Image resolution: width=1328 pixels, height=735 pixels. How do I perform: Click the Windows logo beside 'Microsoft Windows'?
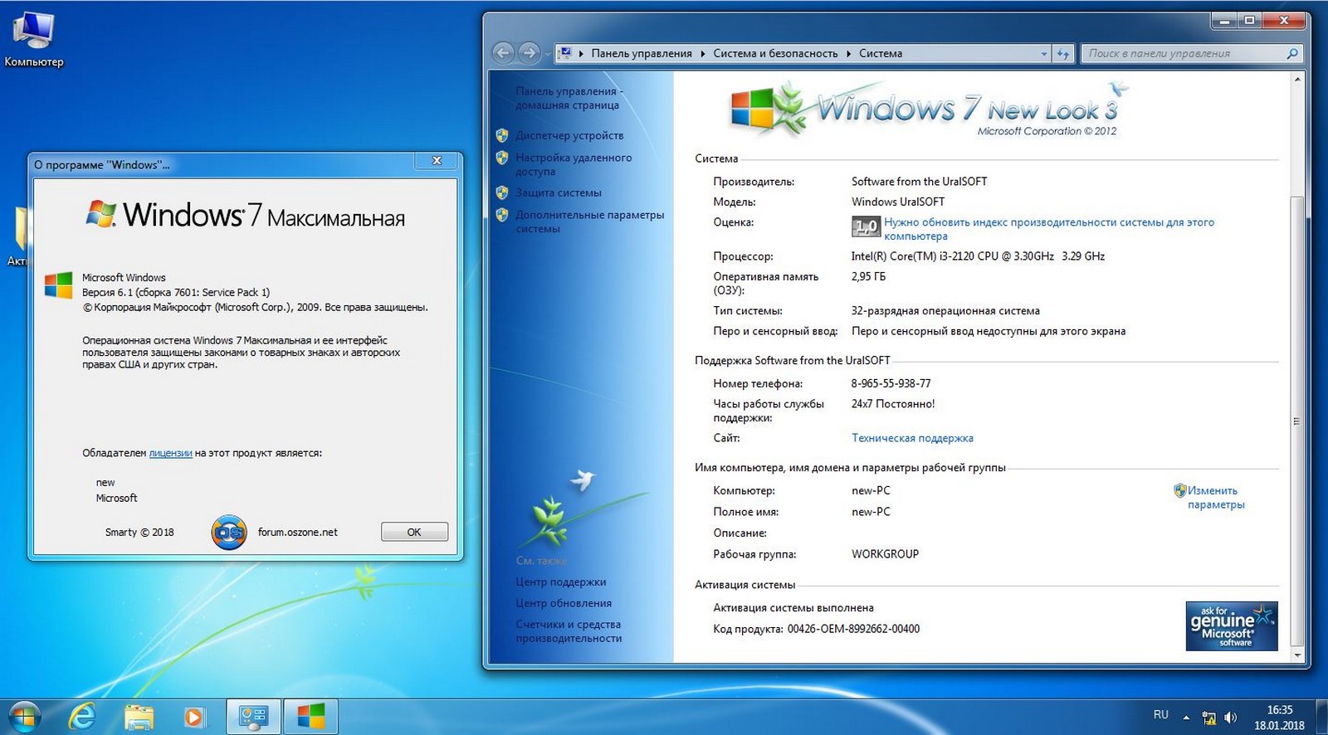(58, 285)
